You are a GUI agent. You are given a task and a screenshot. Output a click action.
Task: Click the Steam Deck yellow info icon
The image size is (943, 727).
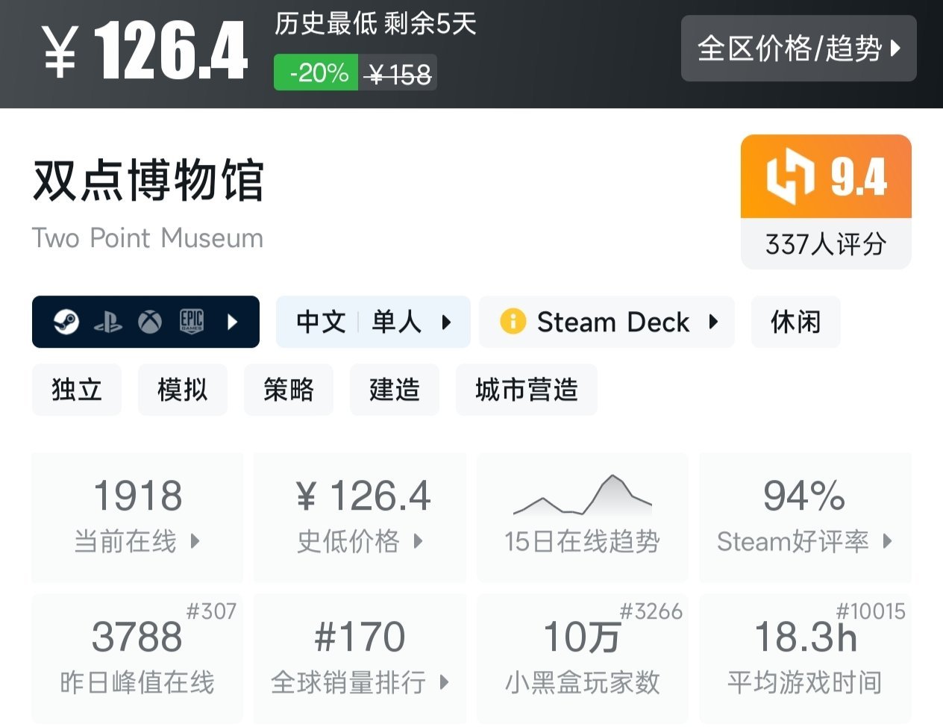point(513,322)
